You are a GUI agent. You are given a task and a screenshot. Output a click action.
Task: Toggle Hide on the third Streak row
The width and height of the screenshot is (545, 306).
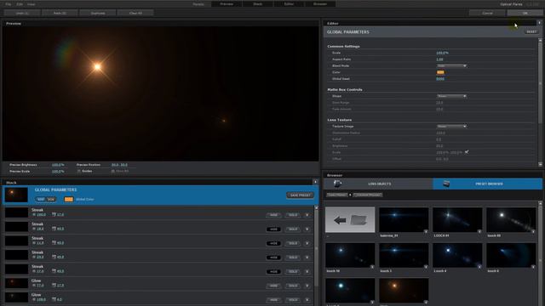(273, 244)
